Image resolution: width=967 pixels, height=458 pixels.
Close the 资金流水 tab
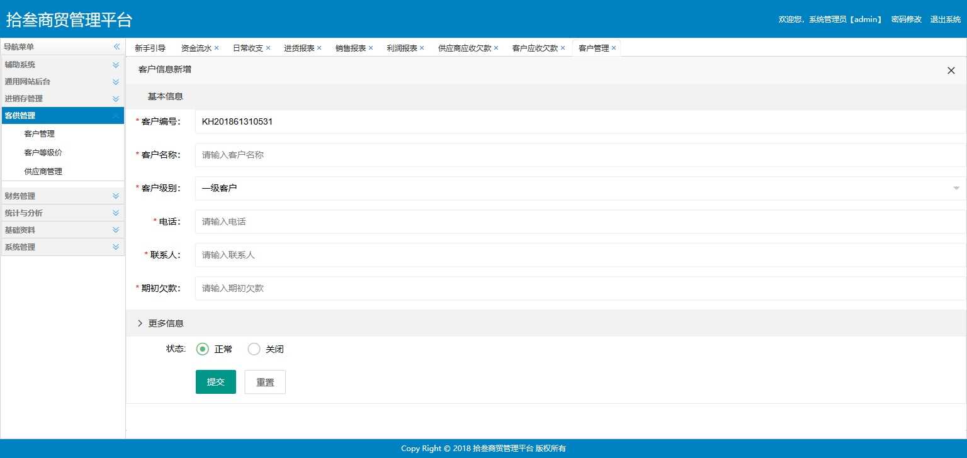tap(217, 48)
